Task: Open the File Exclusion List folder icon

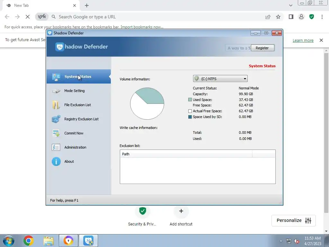Action: pyautogui.click(x=56, y=105)
